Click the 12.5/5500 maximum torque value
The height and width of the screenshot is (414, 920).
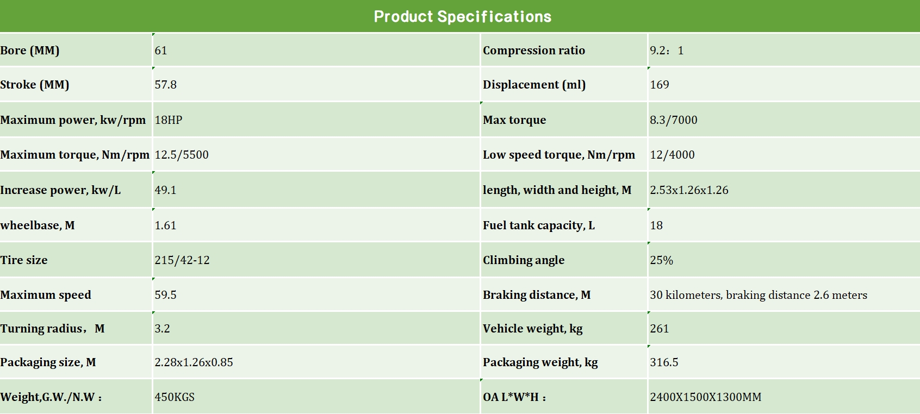[x=182, y=155]
